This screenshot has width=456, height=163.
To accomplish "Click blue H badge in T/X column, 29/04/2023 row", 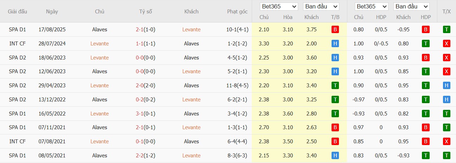I will point(447,85).
